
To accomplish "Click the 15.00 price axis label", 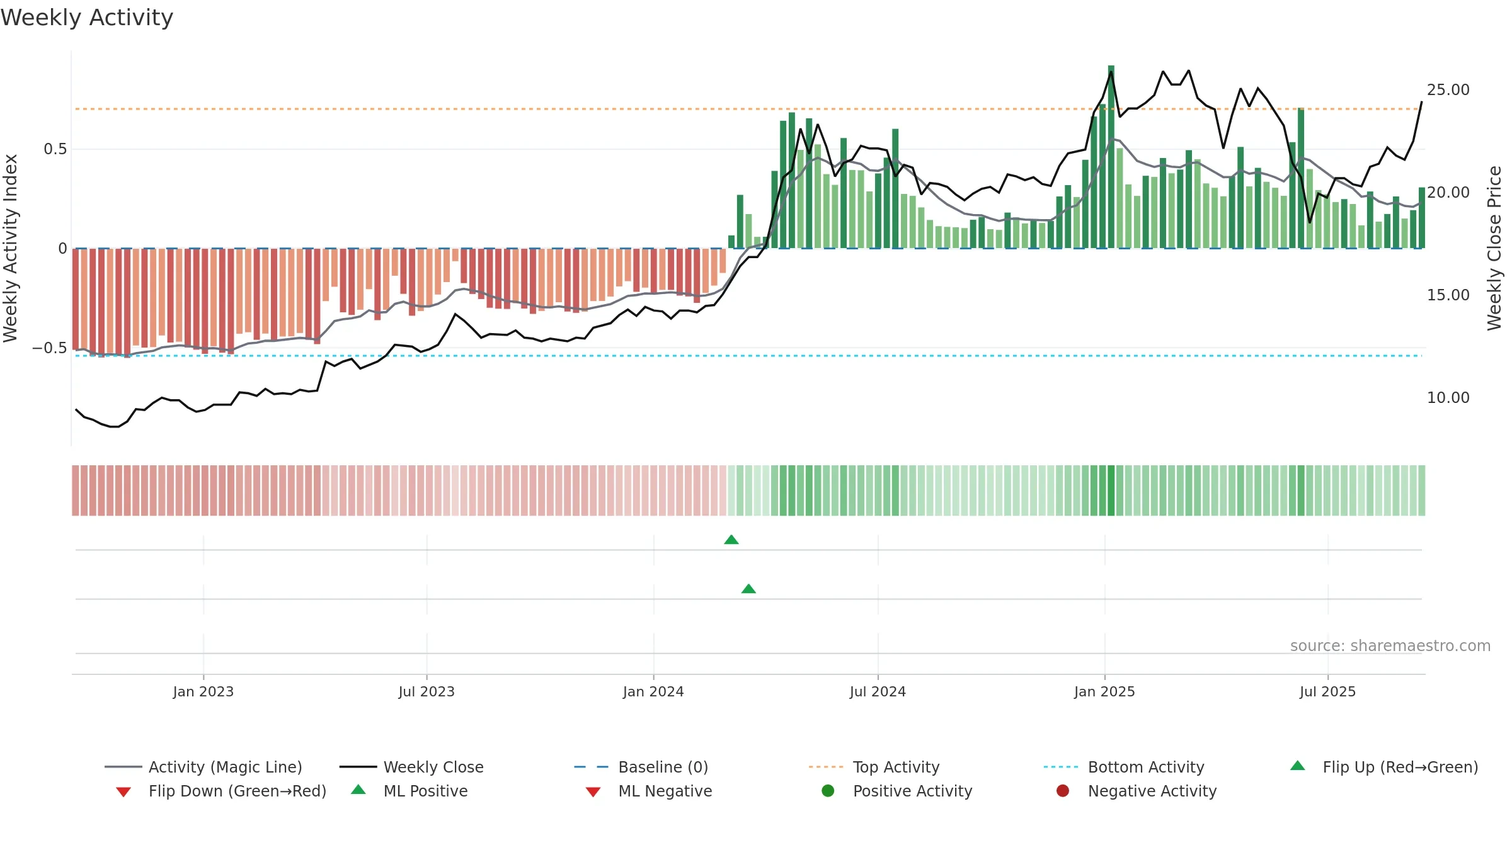I will 1448,295.
